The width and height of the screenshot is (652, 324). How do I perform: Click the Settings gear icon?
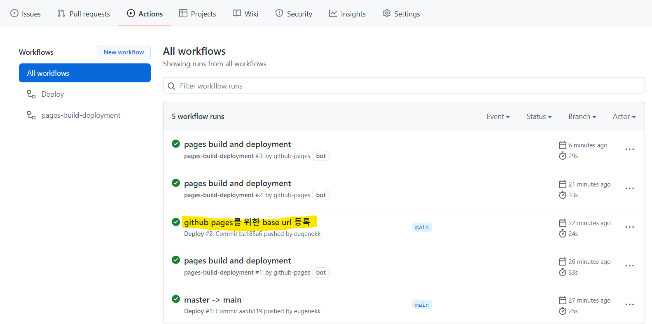386,13
